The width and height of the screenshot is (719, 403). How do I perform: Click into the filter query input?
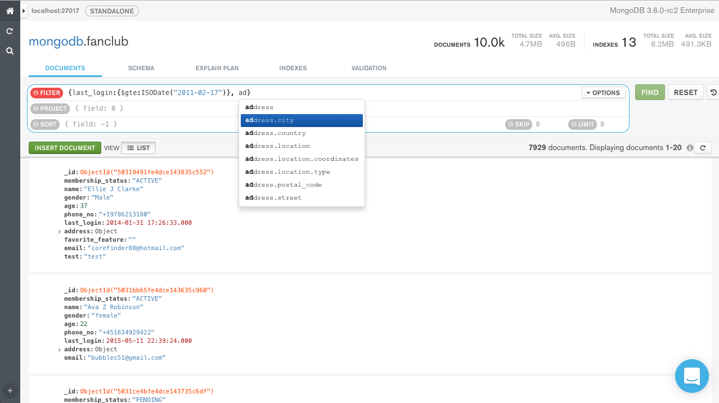(x=323, y=93)
